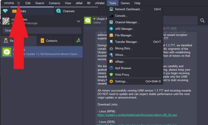Expand the profile status dropdown chevron
The width and height of the screenshot is (208, 125).
click(x=79, y=21)
